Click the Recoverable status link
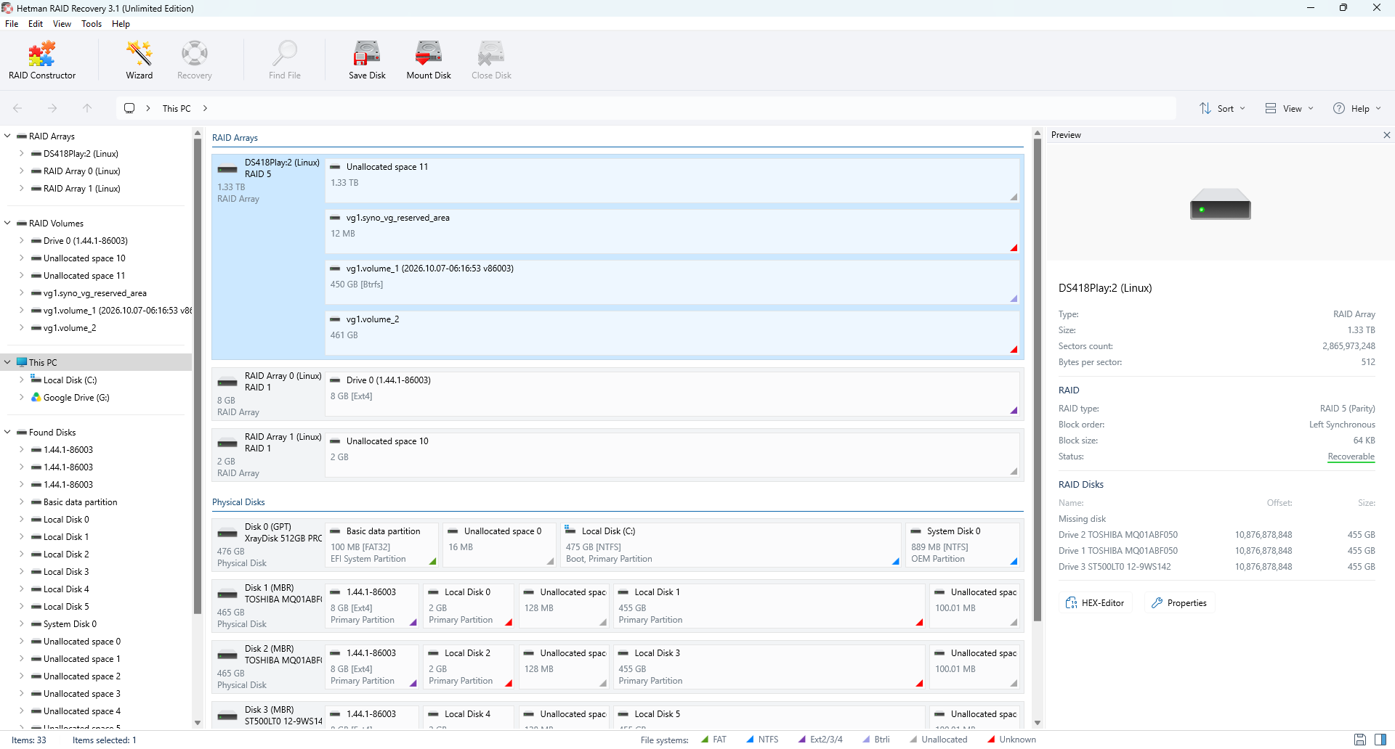 click(x=1351, y=457)
